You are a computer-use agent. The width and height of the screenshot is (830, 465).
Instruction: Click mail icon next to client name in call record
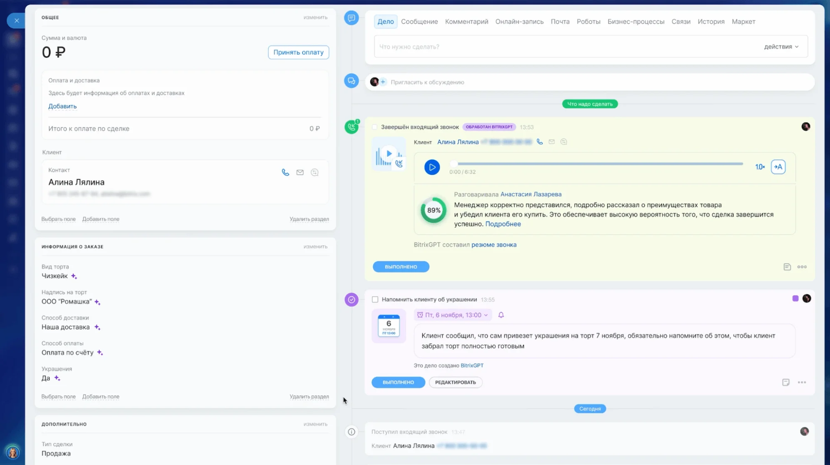[x=551, y=142]
